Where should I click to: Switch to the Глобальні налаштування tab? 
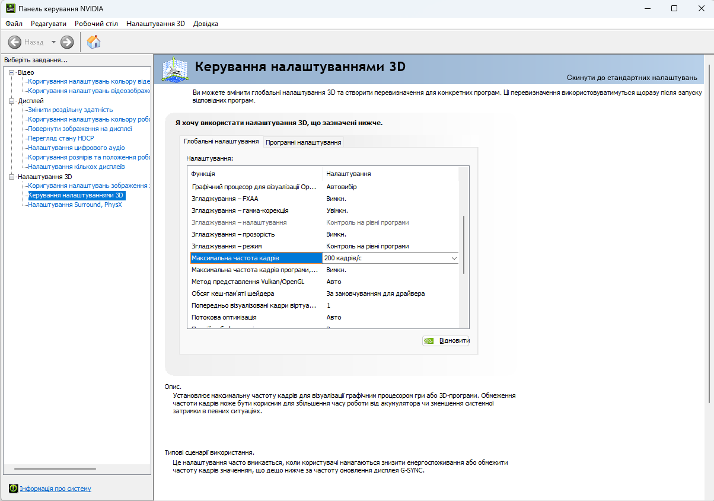[x=221, y=141]
